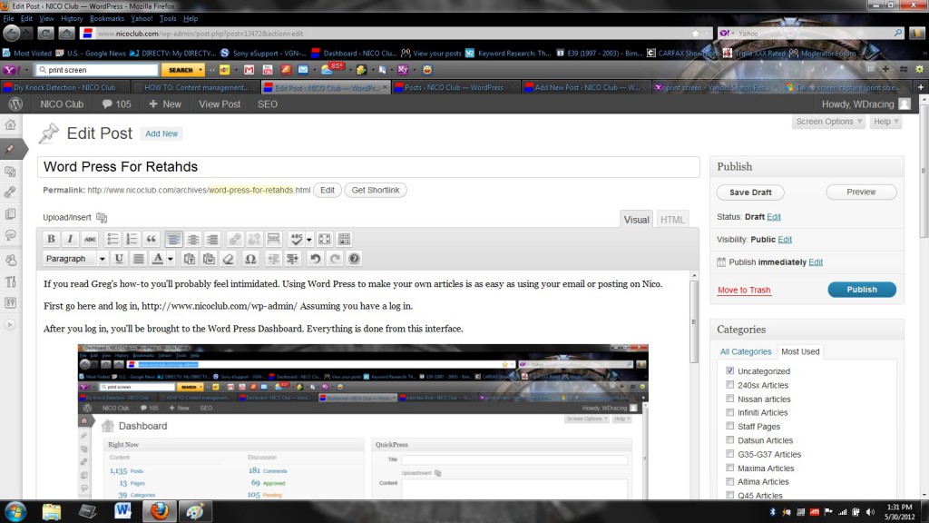
Task: Collapse the admin sidebar menu arrow
Action: tap(10, 325)
